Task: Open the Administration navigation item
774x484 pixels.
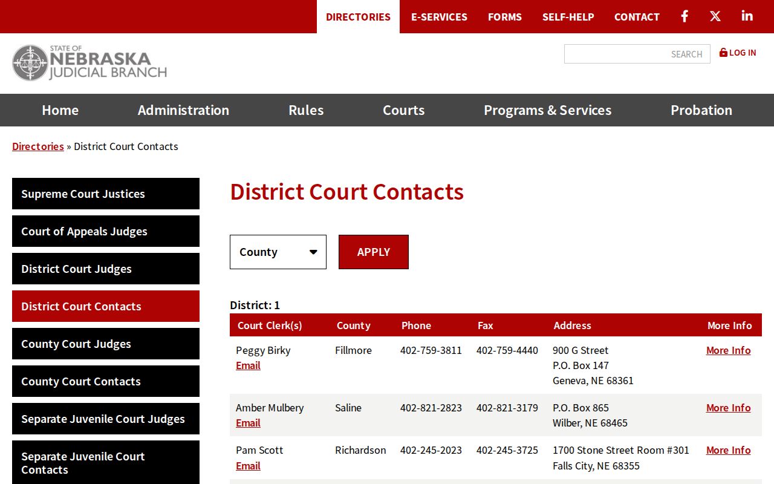Action: [183, 110]
